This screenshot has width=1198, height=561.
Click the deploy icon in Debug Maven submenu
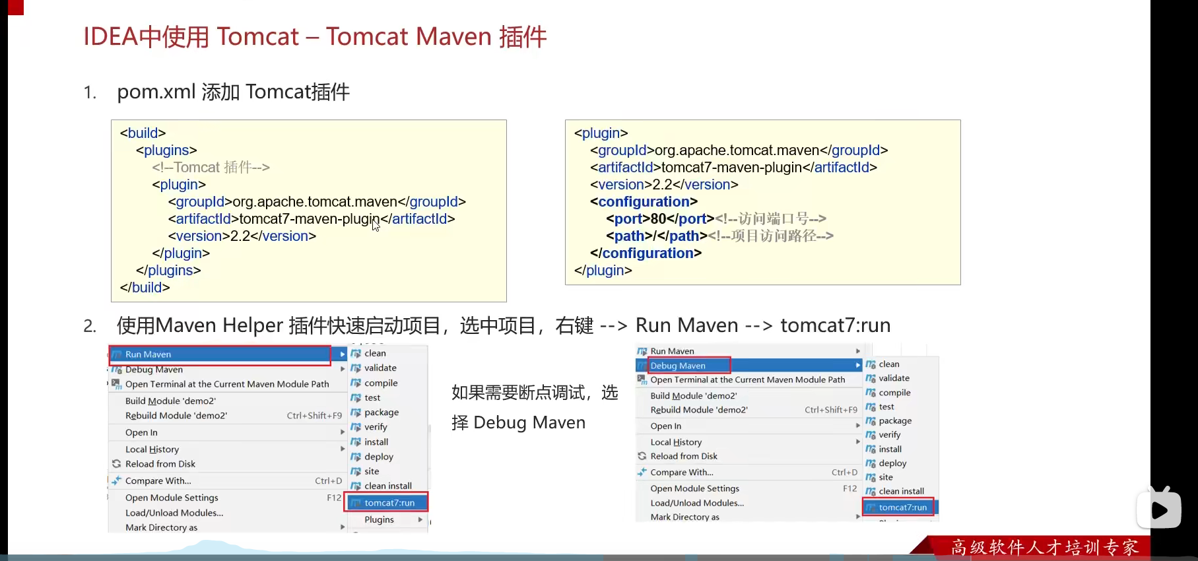pos(871,463)
